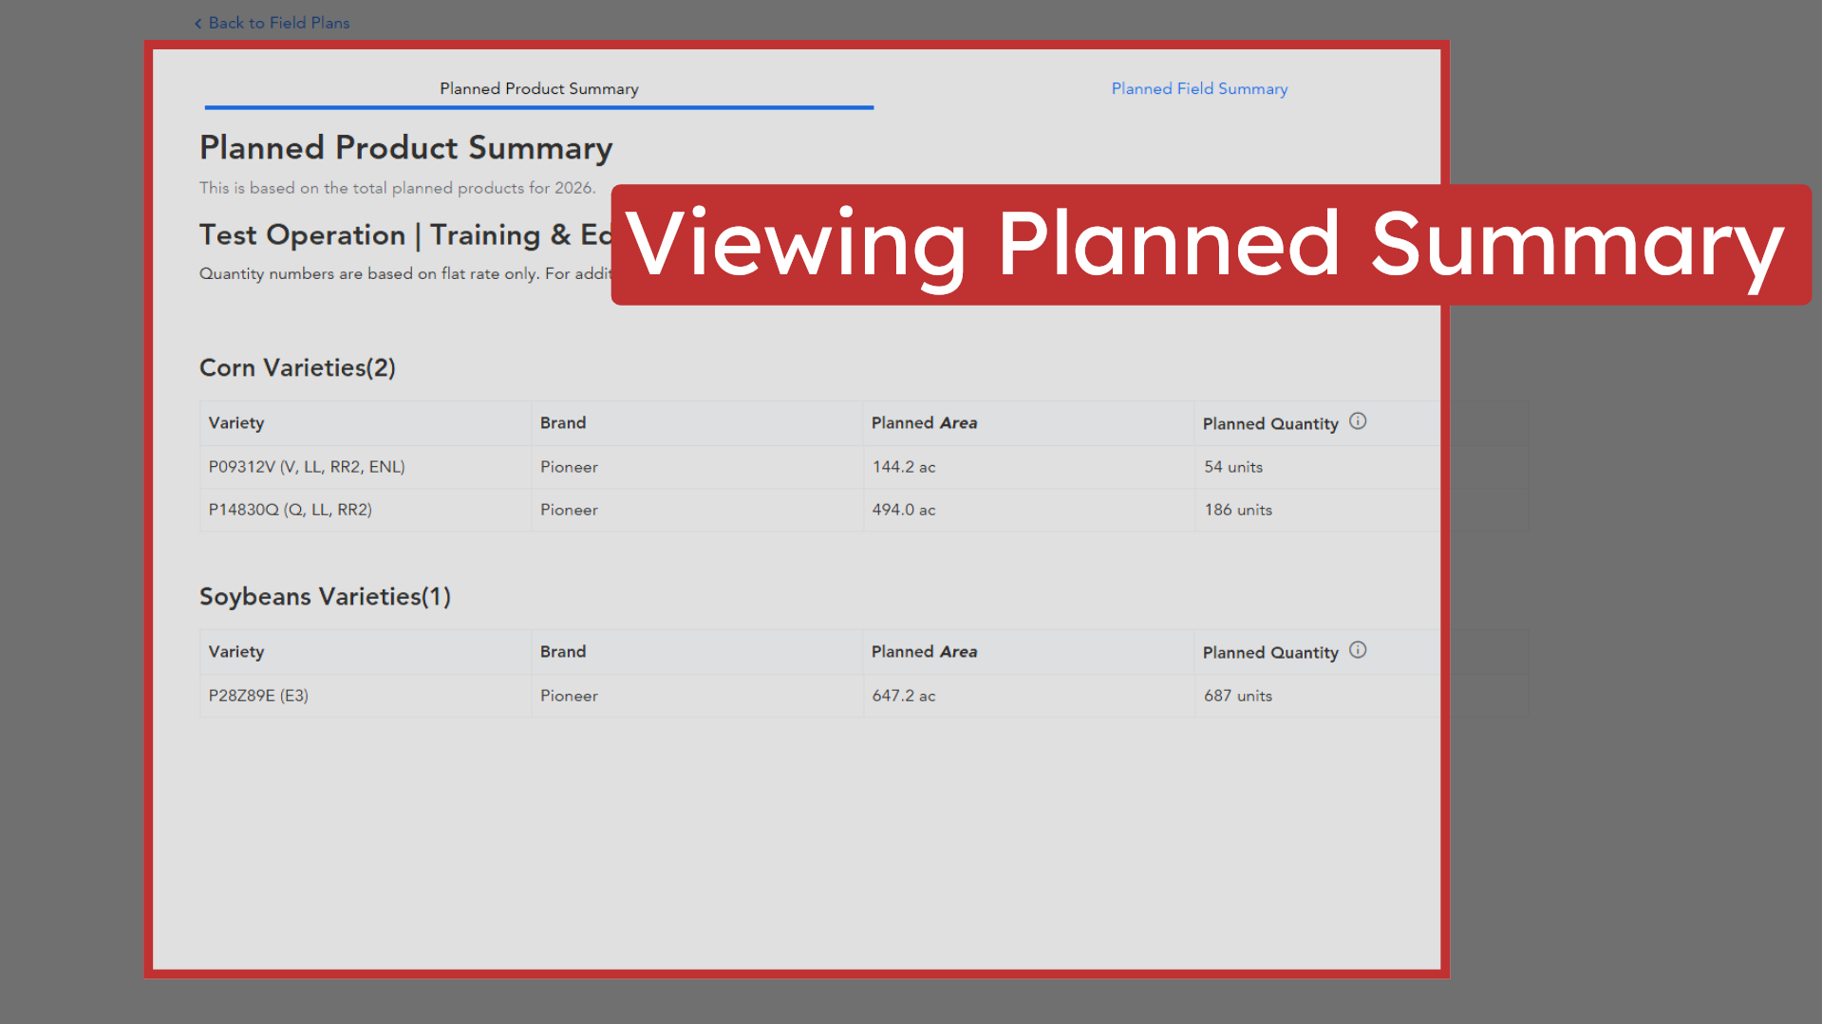Click the Corn Varieties(2) heading
This screenshot has height=1024, width=1822.
[297, 367]
